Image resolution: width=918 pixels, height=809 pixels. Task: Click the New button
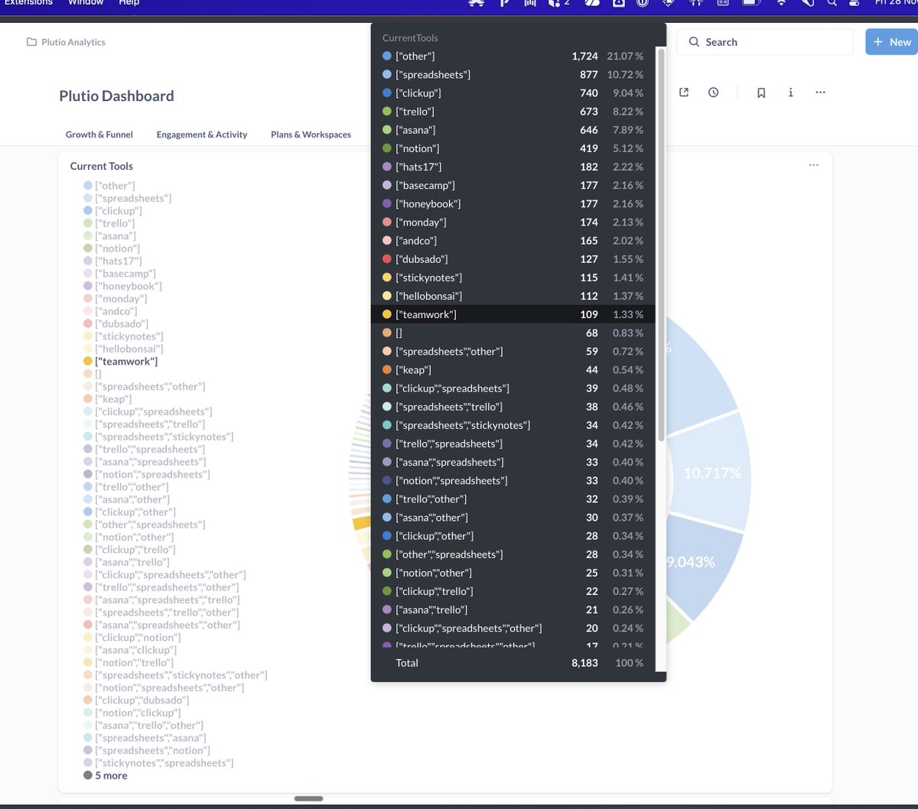(x=891, y=42)
